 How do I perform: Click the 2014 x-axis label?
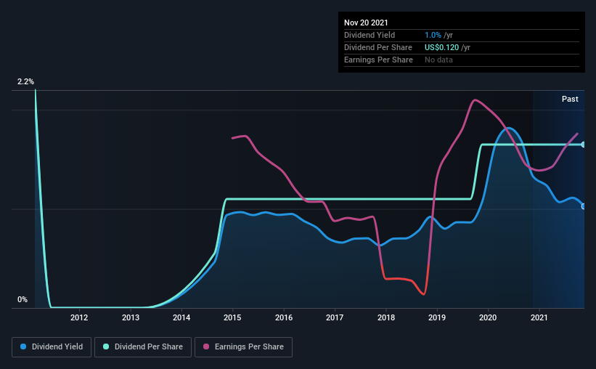(x=181, y=317)
